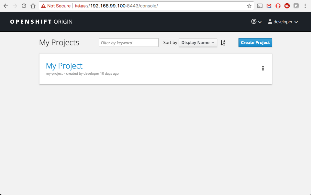The width and height of the screenshot is (311, 195).
Task: Click the OpenShift Origin logo
Action: (x=41, y=22)
